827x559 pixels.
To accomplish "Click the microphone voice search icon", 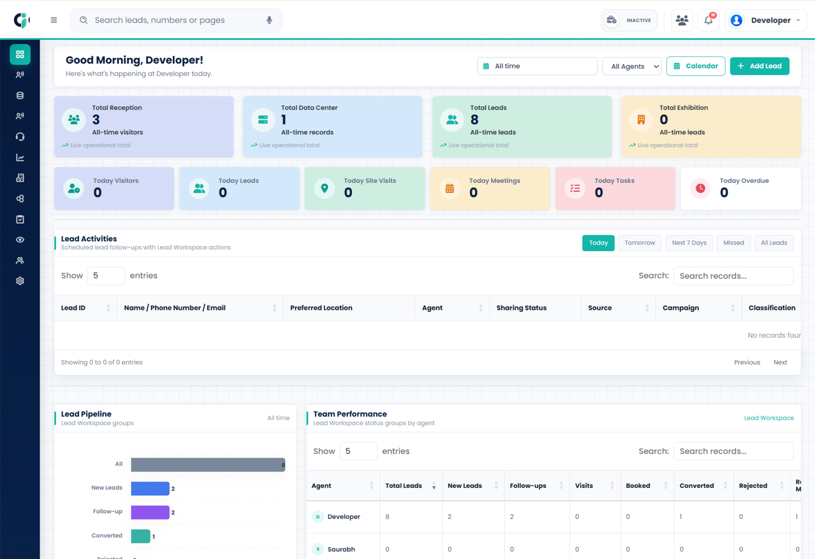I will click(x=269, y=20).
